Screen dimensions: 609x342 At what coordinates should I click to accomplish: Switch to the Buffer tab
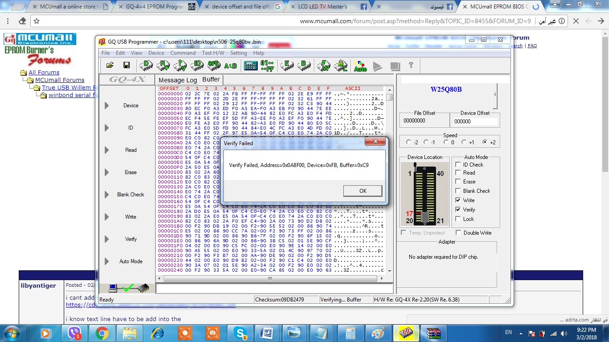[211, 79]
